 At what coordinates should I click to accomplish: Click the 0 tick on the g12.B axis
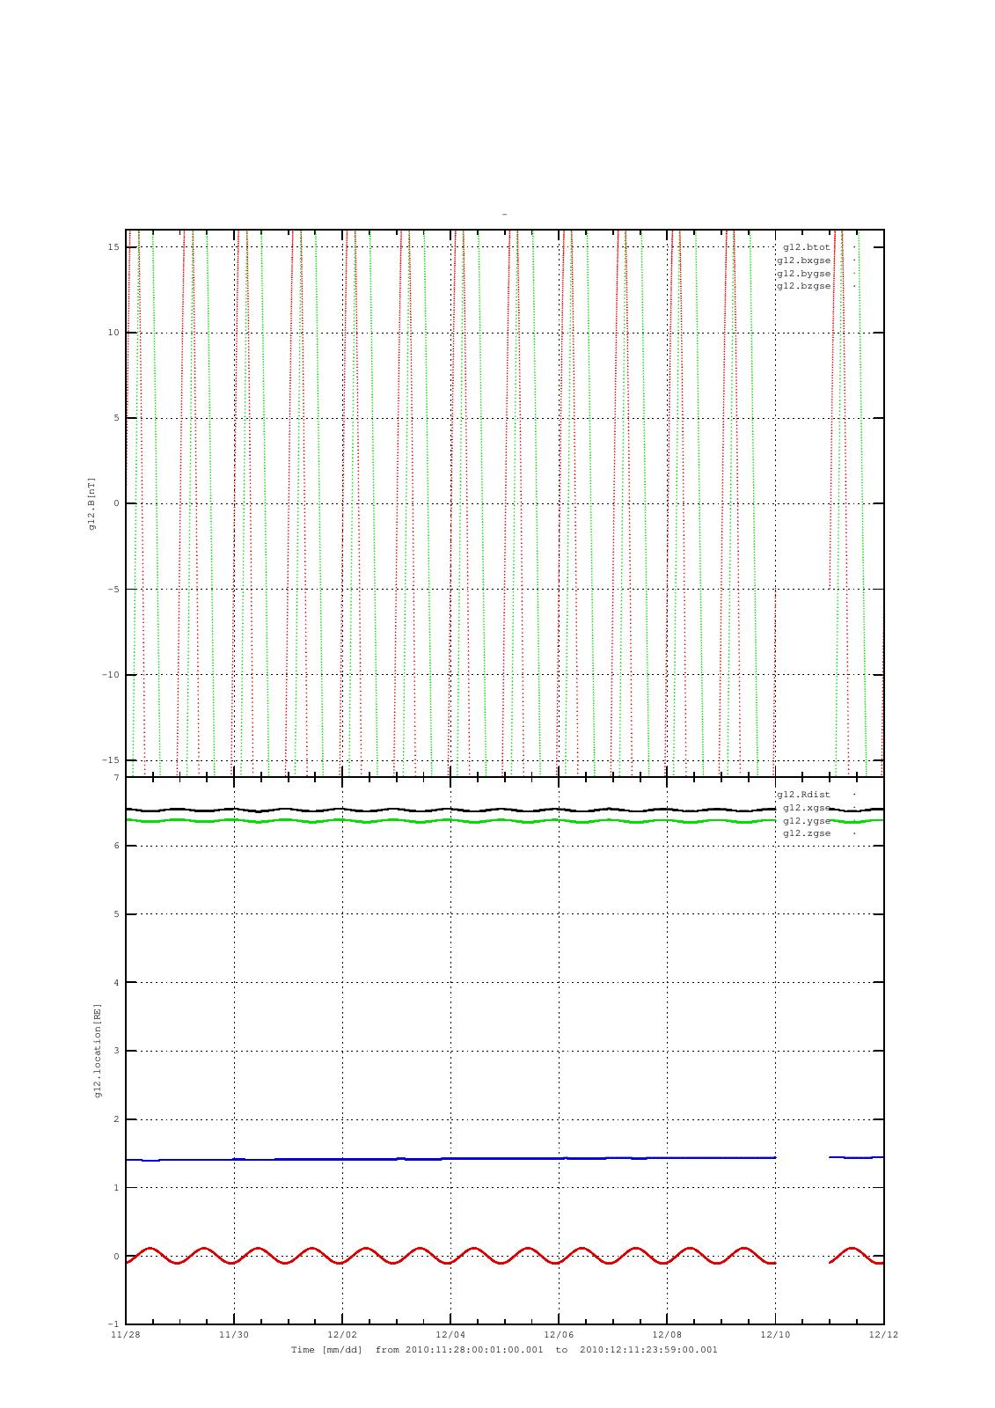[x=116, y=503]
